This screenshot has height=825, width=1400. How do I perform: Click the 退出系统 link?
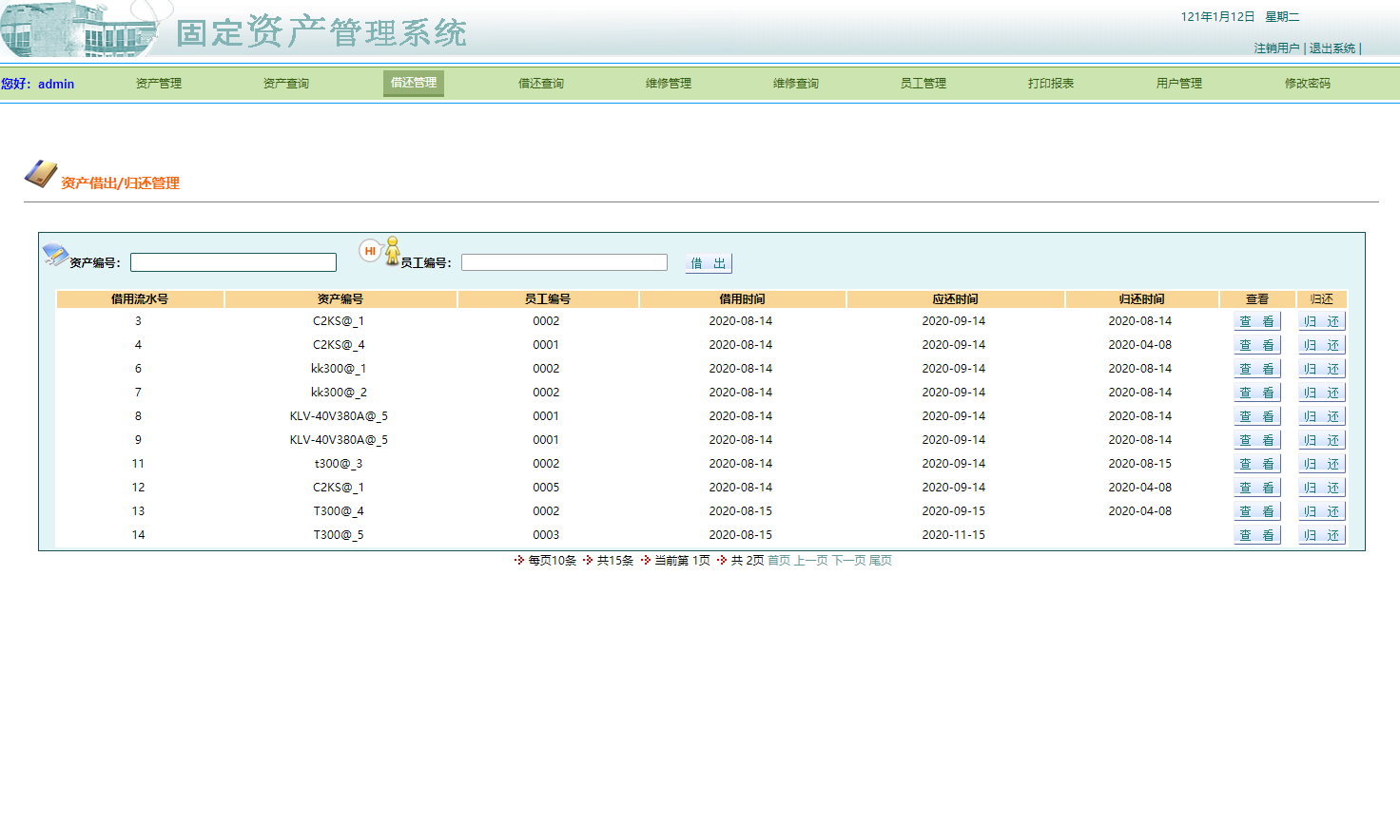coord(1332,48)
